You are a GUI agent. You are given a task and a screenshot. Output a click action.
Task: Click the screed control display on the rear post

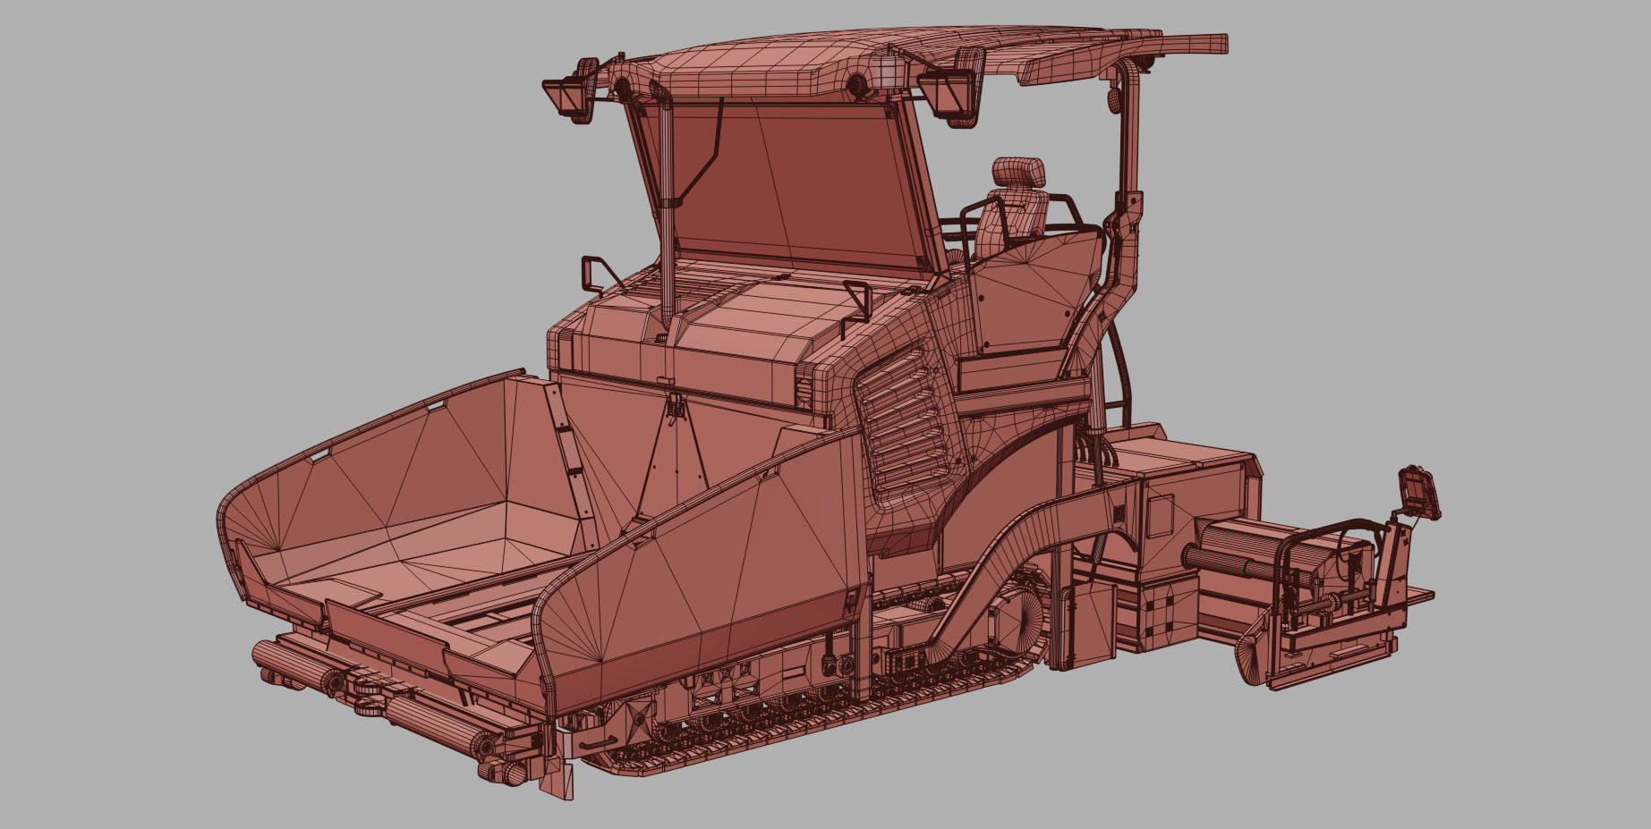pos(1418,492)
